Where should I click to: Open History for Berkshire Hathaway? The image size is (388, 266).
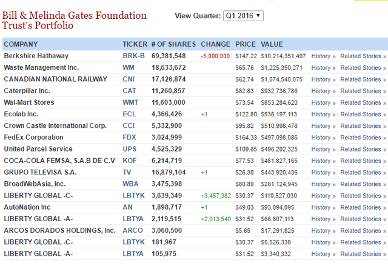tap(323, 56)
